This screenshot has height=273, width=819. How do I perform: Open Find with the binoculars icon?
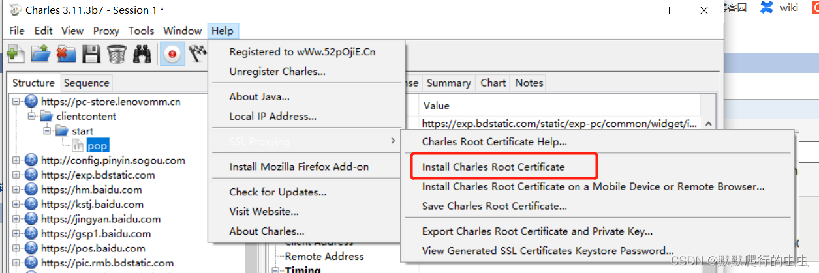142,54
